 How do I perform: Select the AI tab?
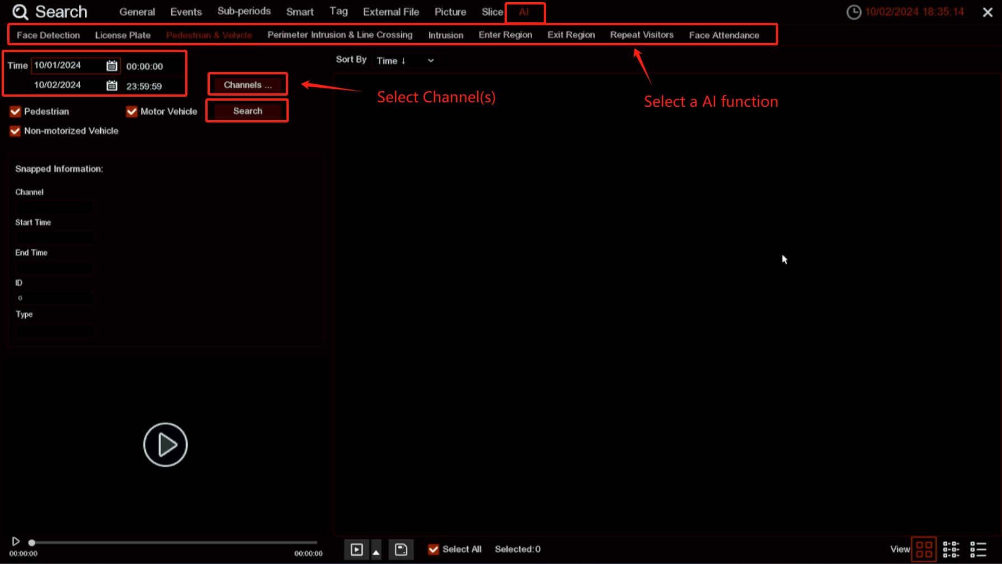point(524,12)
